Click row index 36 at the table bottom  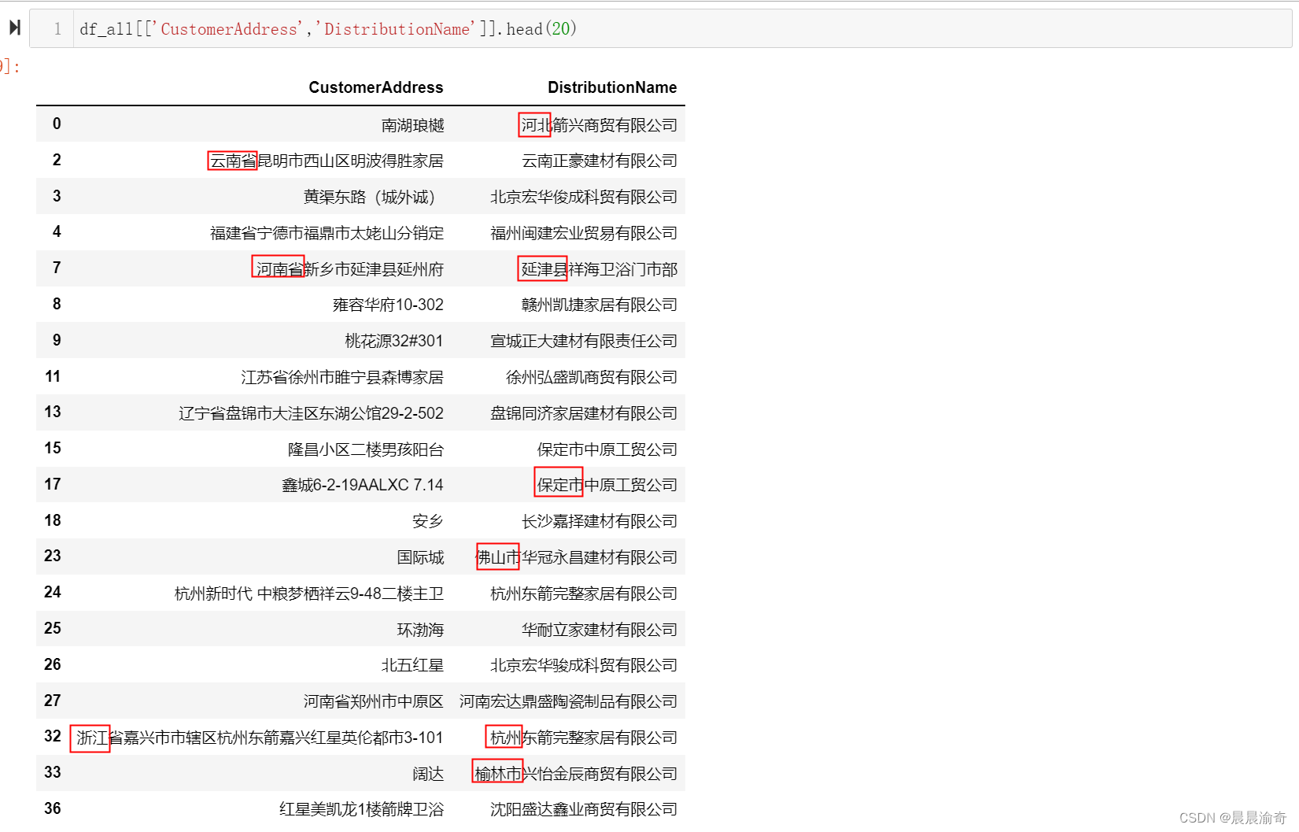pyautogui.click(x=52, y=808)
